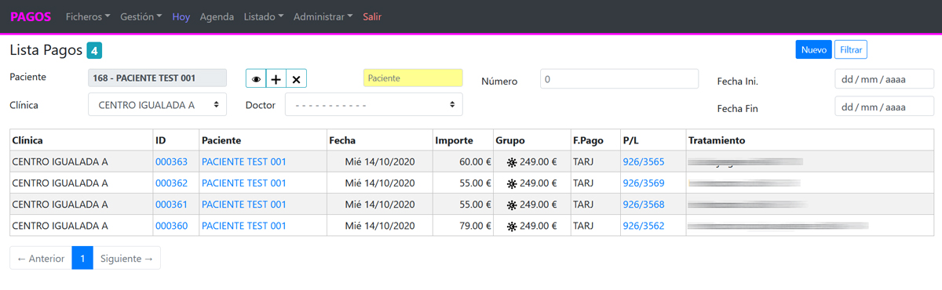Open the Ficheros menu
Viewport: 942px width, 290px height.
click(88, 16)
